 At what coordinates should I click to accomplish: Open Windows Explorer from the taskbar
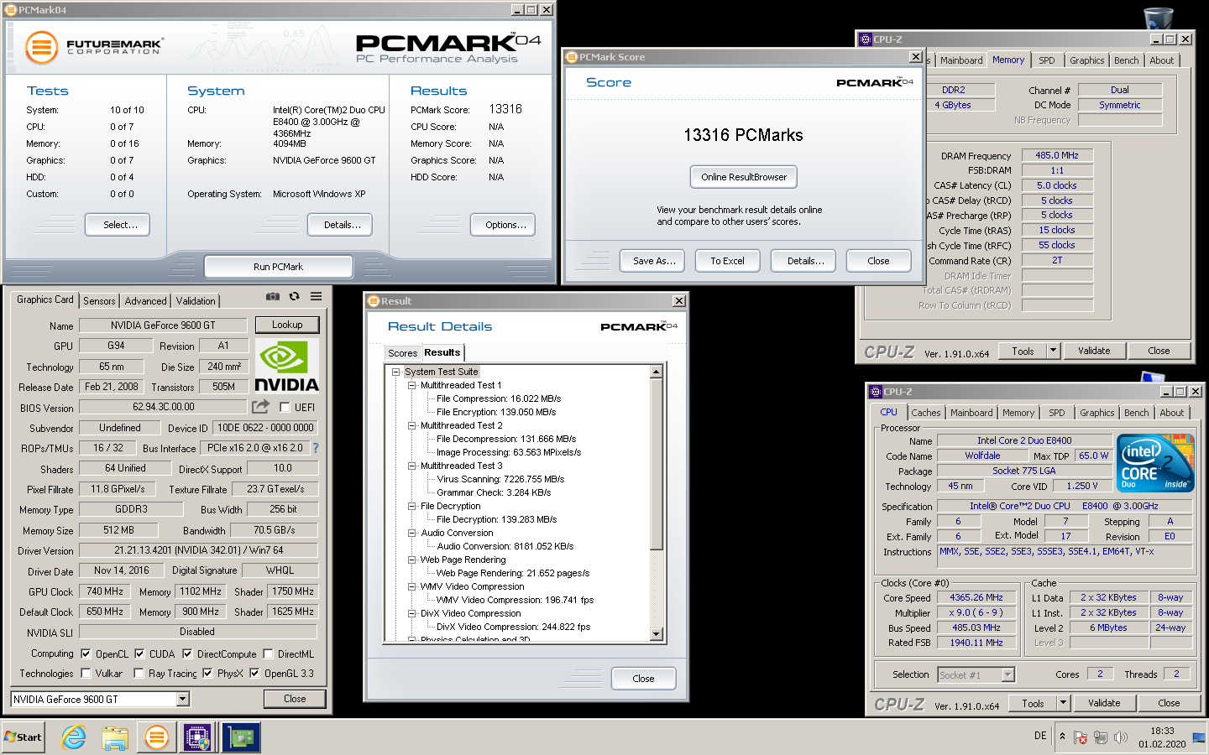tap(115, 737)
